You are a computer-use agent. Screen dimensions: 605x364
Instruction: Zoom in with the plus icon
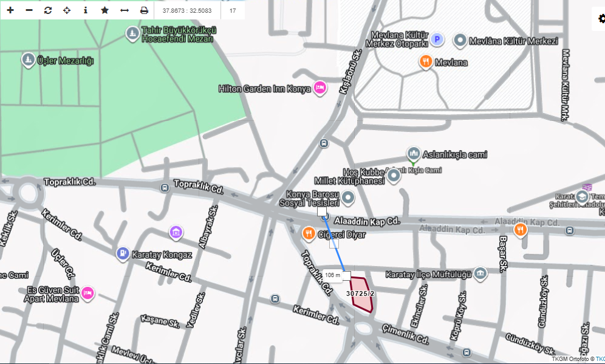[x=10, y=10]
